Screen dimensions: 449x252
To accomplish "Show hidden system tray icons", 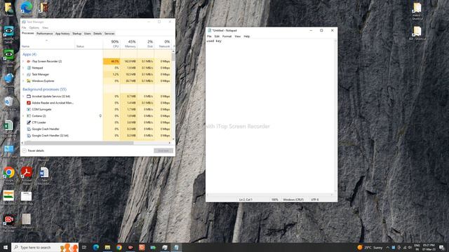I will [387, 247].
